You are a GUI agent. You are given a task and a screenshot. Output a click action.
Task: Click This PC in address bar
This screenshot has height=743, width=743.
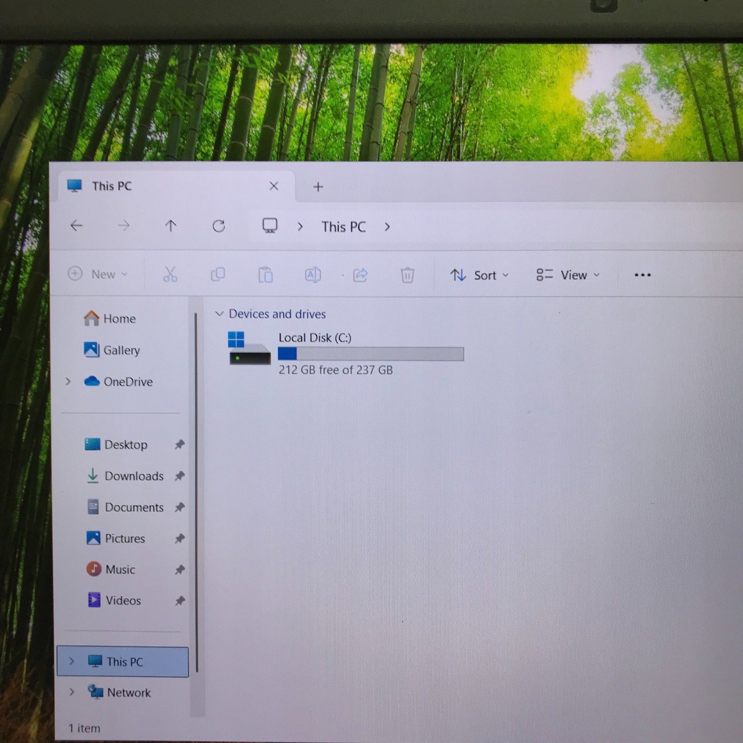(344, 227)
